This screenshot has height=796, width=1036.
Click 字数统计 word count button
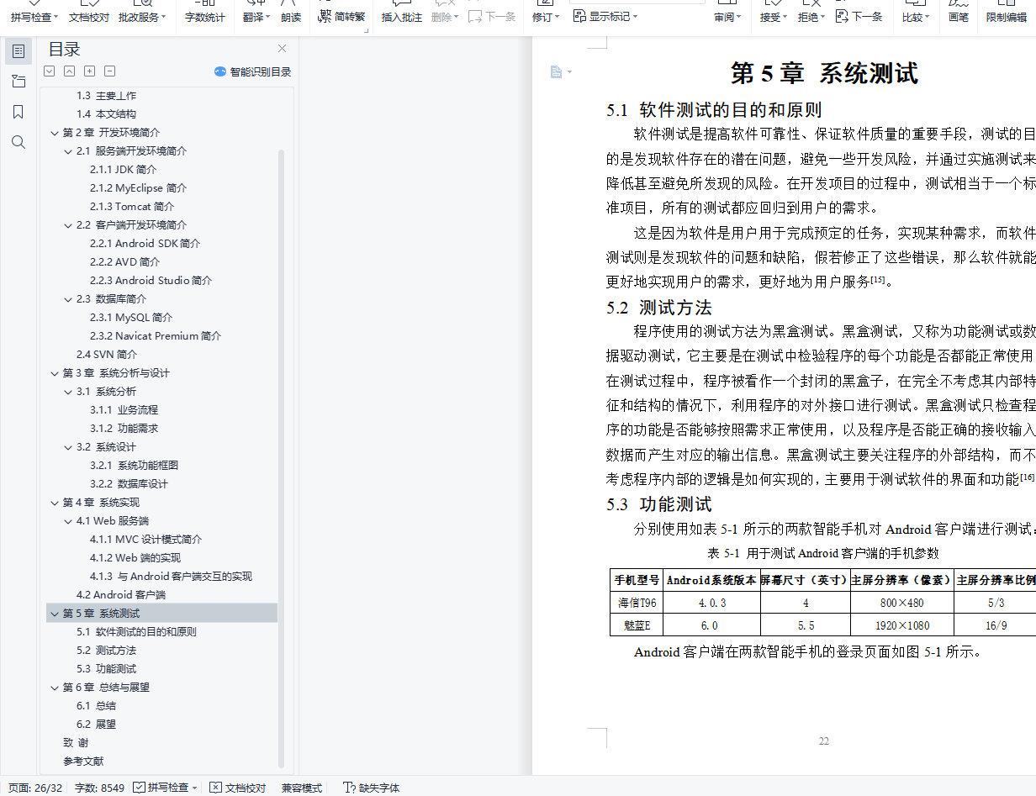pyautogui.click(x=204, y=17)
